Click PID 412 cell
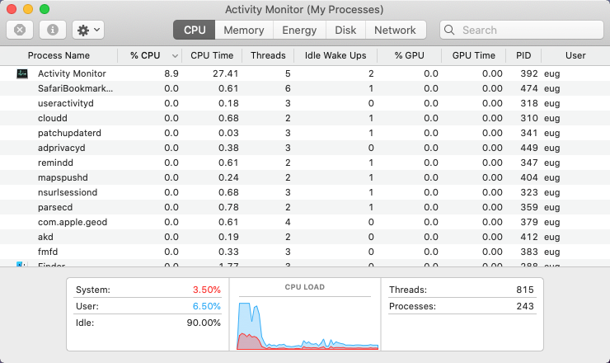610x363 pixels. tap(529, 237)
